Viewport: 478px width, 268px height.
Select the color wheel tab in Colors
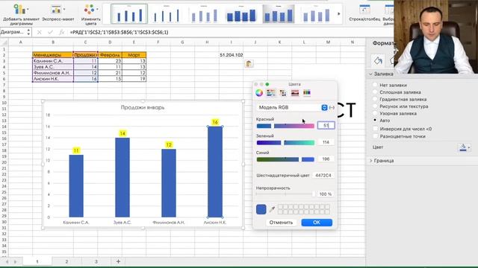point(259,92)
